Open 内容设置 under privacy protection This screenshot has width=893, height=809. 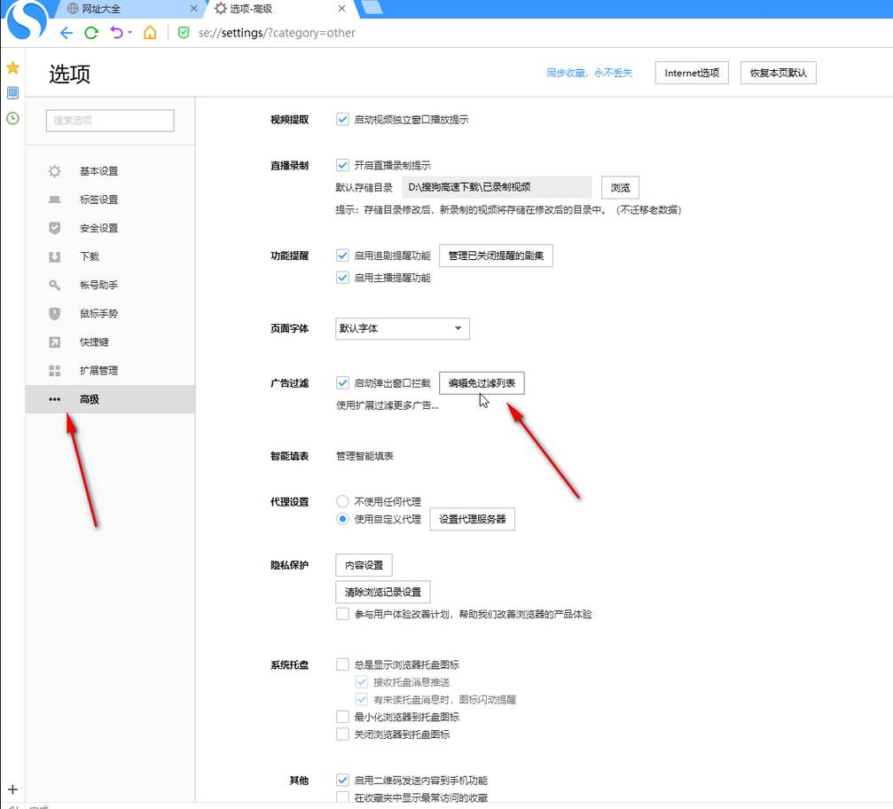364,565
